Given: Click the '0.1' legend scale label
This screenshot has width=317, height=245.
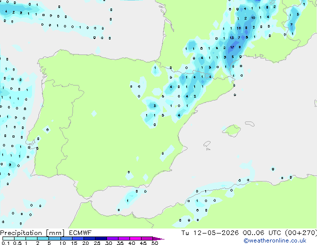Looking at the screenshot, I should click(x=5, y=243).
